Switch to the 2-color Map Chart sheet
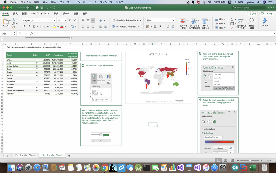Screen dimensions: 276x173 [25, 155]
